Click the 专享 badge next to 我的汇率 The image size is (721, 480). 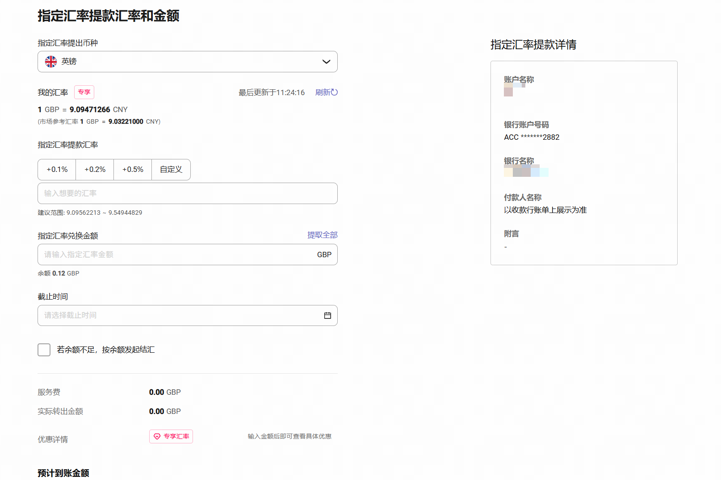(84, 92)
